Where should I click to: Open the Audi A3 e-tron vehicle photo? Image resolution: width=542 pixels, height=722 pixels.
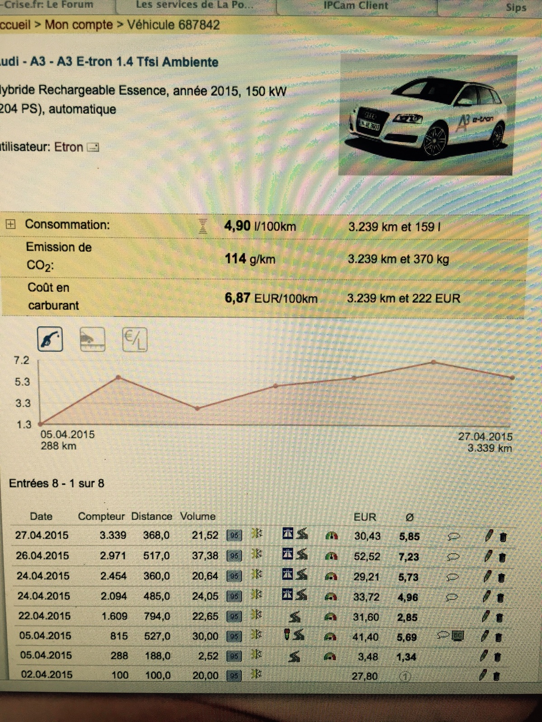[x=427, y=116]
